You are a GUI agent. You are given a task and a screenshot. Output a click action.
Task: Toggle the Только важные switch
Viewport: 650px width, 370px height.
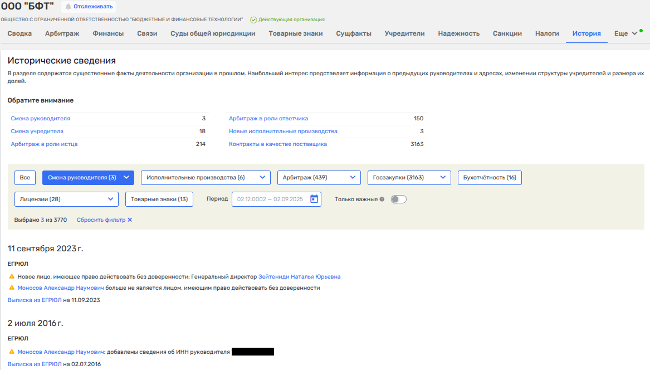coord(398,199)
